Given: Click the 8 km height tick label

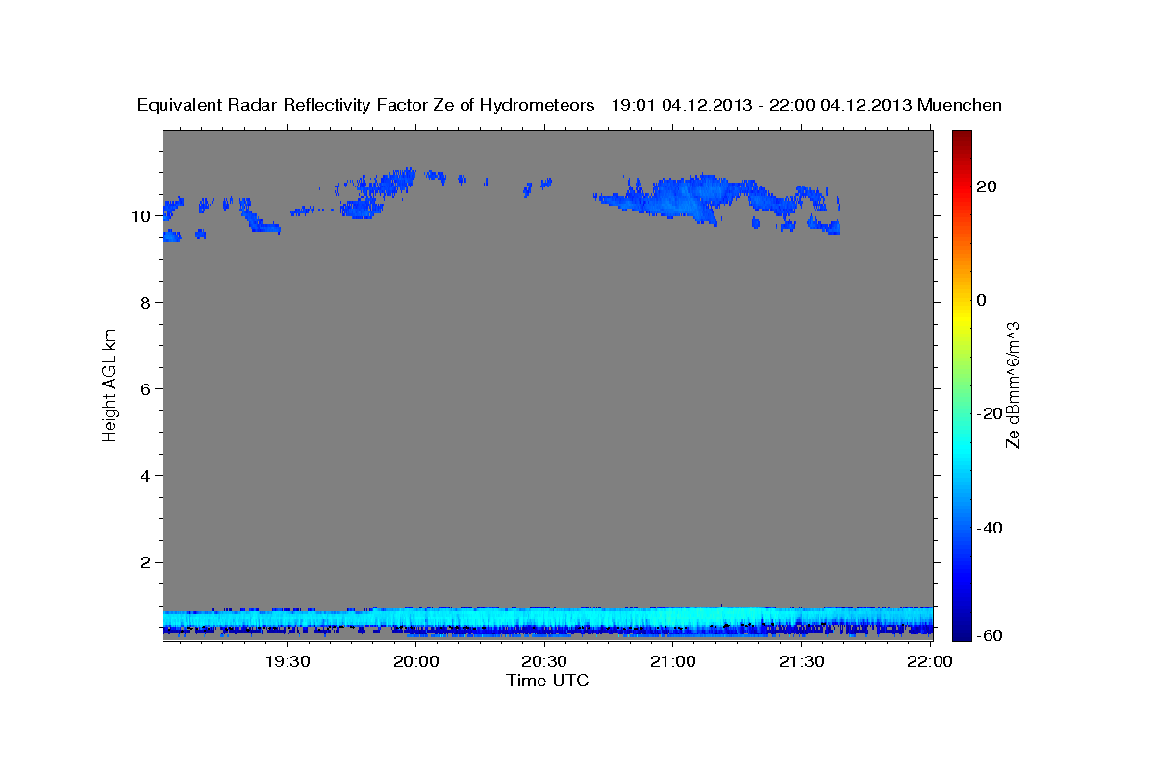Looking at the screenshot, I should [x=145, y=302].
